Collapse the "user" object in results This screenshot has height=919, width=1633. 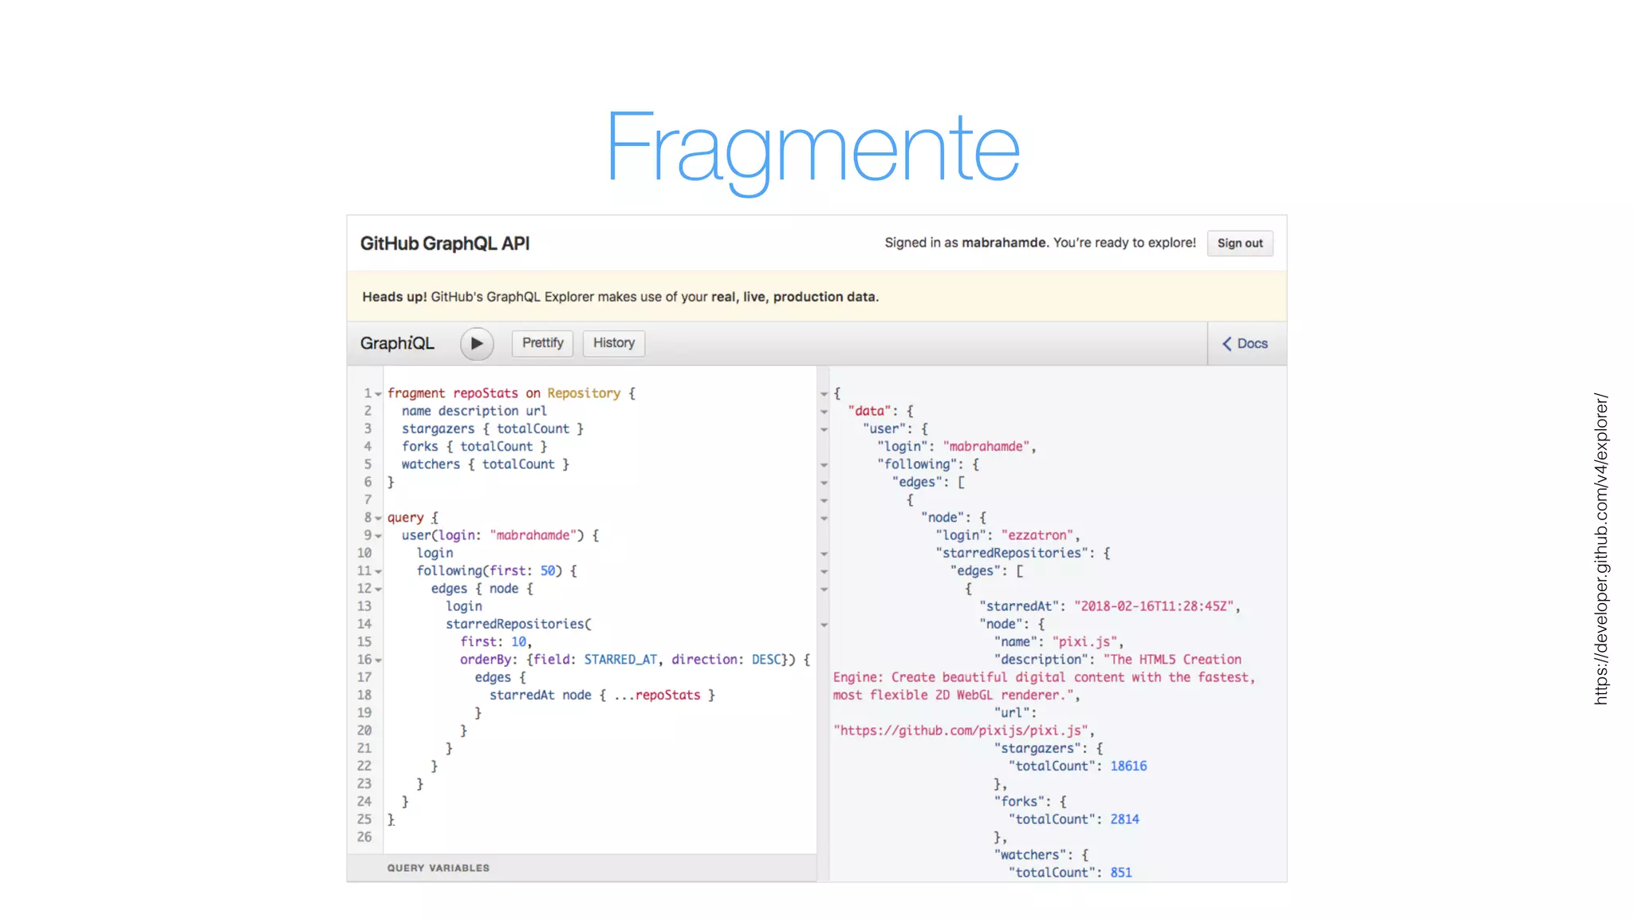coord(824,430)
